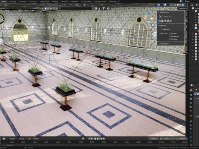Enable Affect Only Parents checkbox
This screenshot has height=149, width=199.
point(170,39)
